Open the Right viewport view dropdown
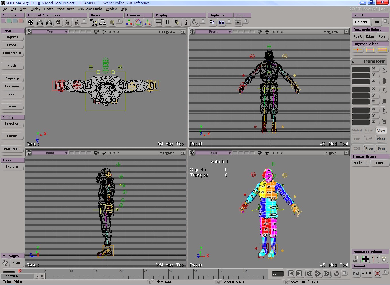The height and width of the screenshot is (285, 390). click(x=50, y=153)
